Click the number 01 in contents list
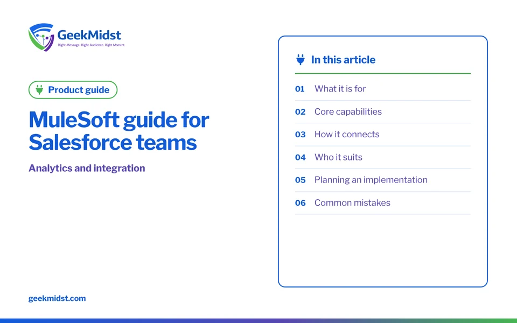This screenshot has width=517, height=323. tap(300, 89)
